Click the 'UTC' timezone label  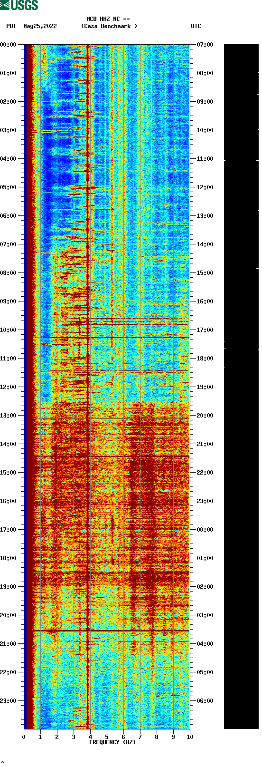(196, 26)
